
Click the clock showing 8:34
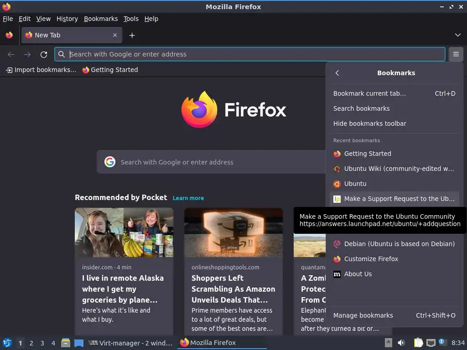pyautogui.click(x=458, y=343)
